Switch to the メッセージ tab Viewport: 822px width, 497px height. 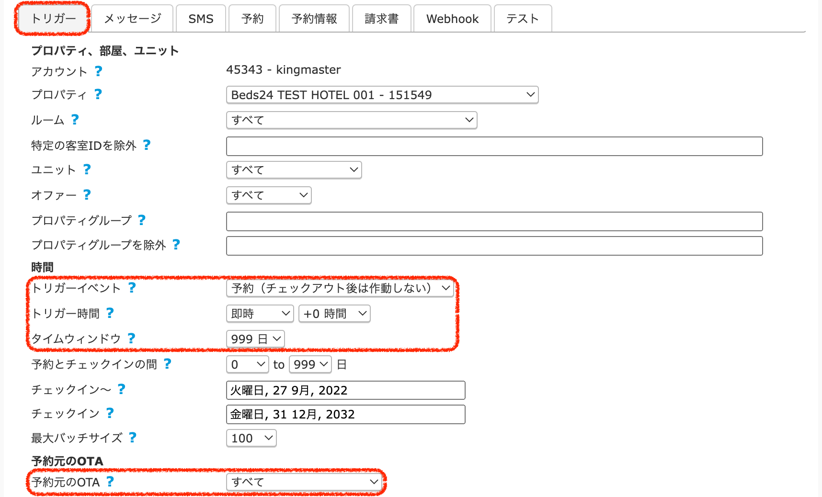coord(132,19)
